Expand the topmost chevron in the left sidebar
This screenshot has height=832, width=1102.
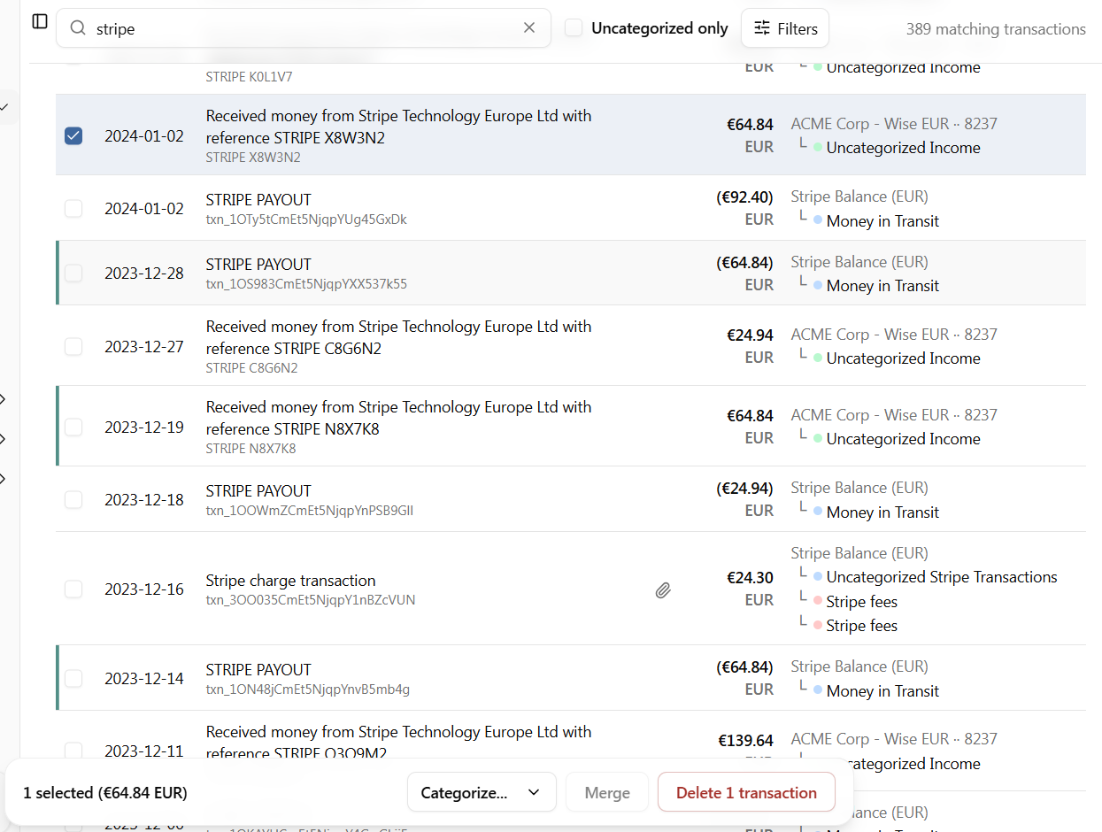pos(3,399)
